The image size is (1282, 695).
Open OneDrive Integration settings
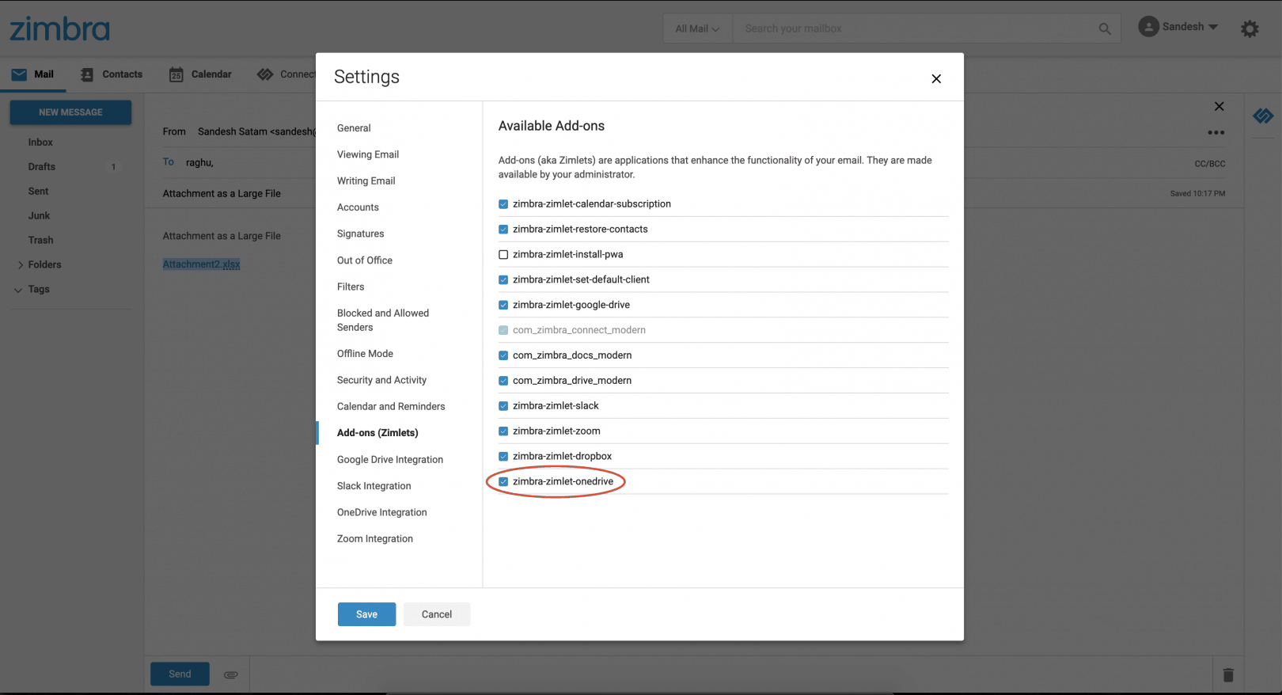(x=381, y=512)
